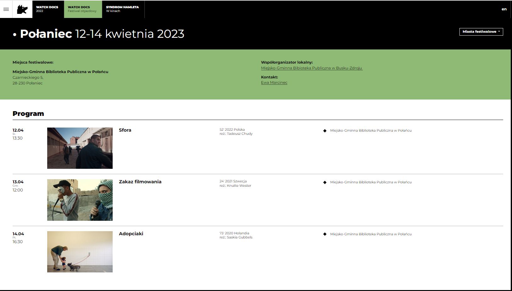Screen dimensions: 512x291
Task: Click diamond marker next to Sfora venue
Action: pos(325,131)
